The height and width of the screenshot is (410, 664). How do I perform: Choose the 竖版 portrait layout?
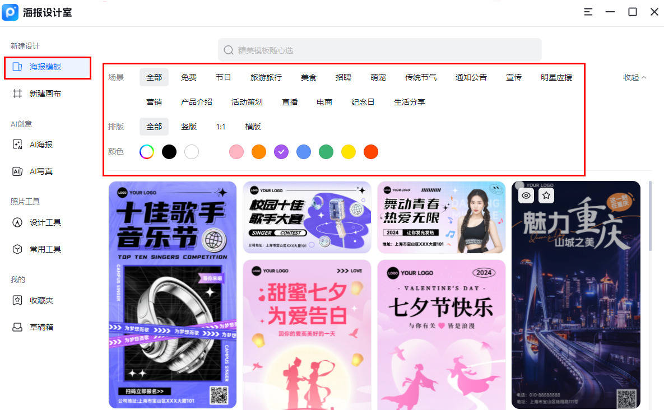[x=189, y=127]
